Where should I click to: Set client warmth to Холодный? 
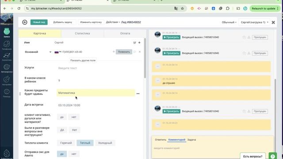pyautogui.click(x=105, y=143)
